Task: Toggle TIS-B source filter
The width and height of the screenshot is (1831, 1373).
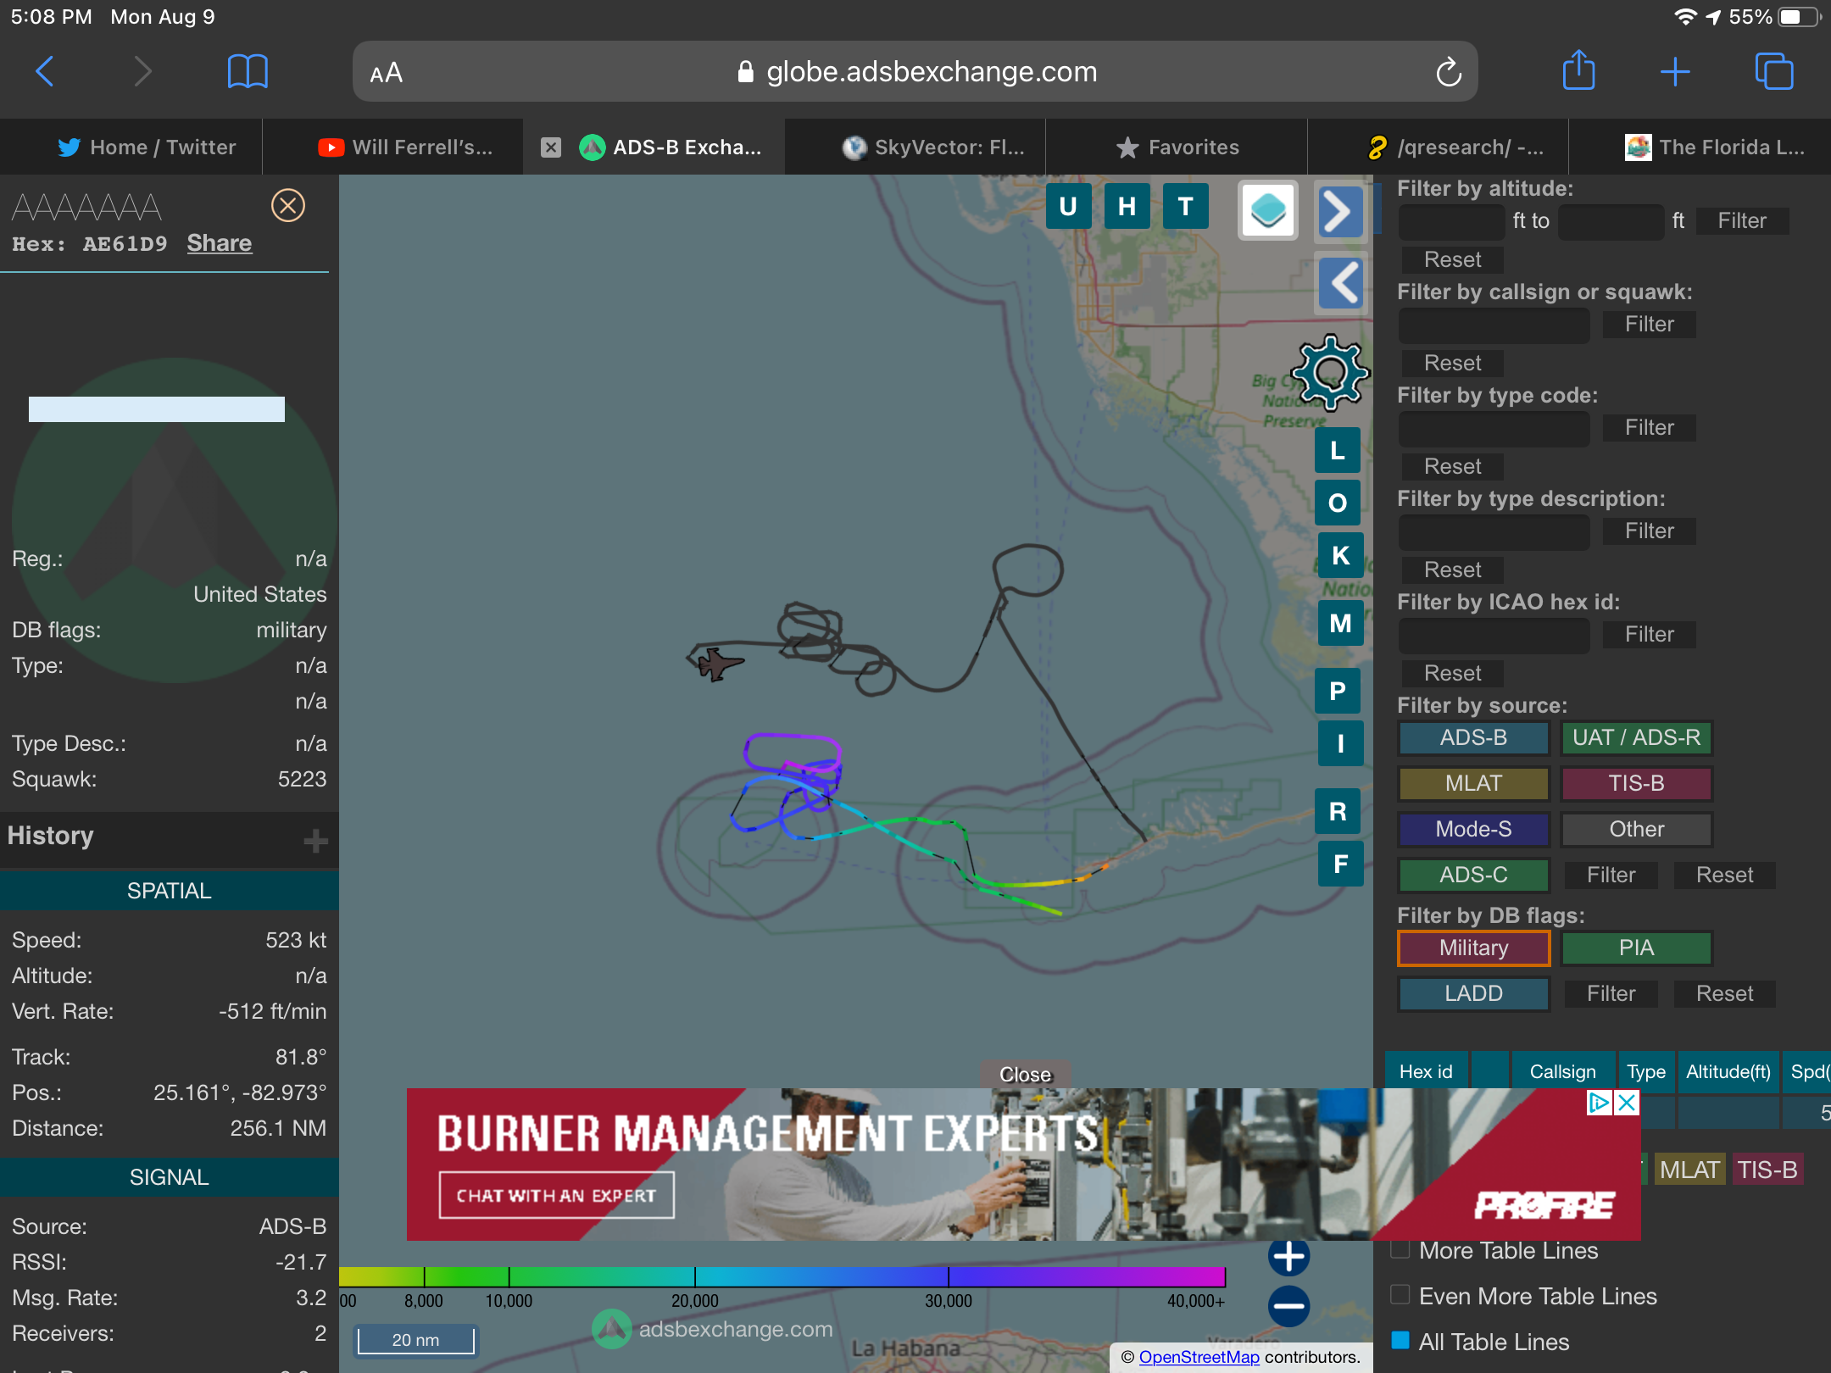Action: [x=1636, y=783]
